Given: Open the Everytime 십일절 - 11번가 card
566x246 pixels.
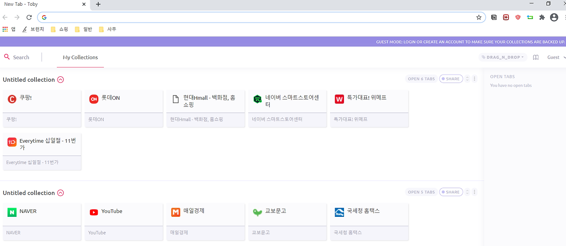Looking at the screenshot, I should tap(42, 151).
